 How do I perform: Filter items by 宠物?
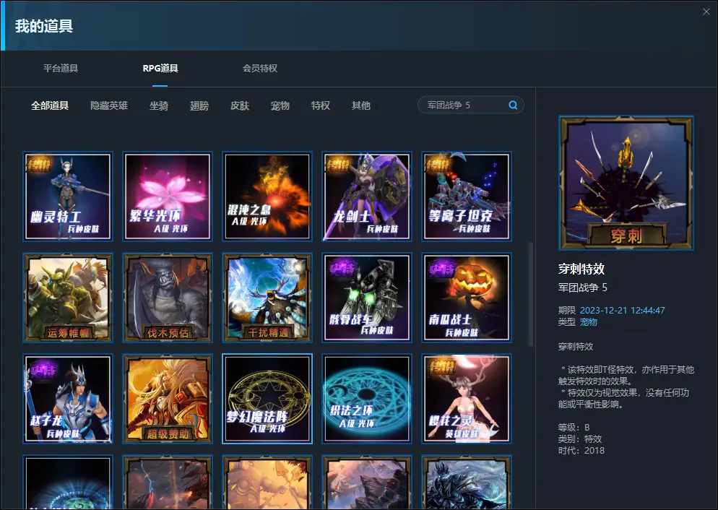tap(280, 105)
